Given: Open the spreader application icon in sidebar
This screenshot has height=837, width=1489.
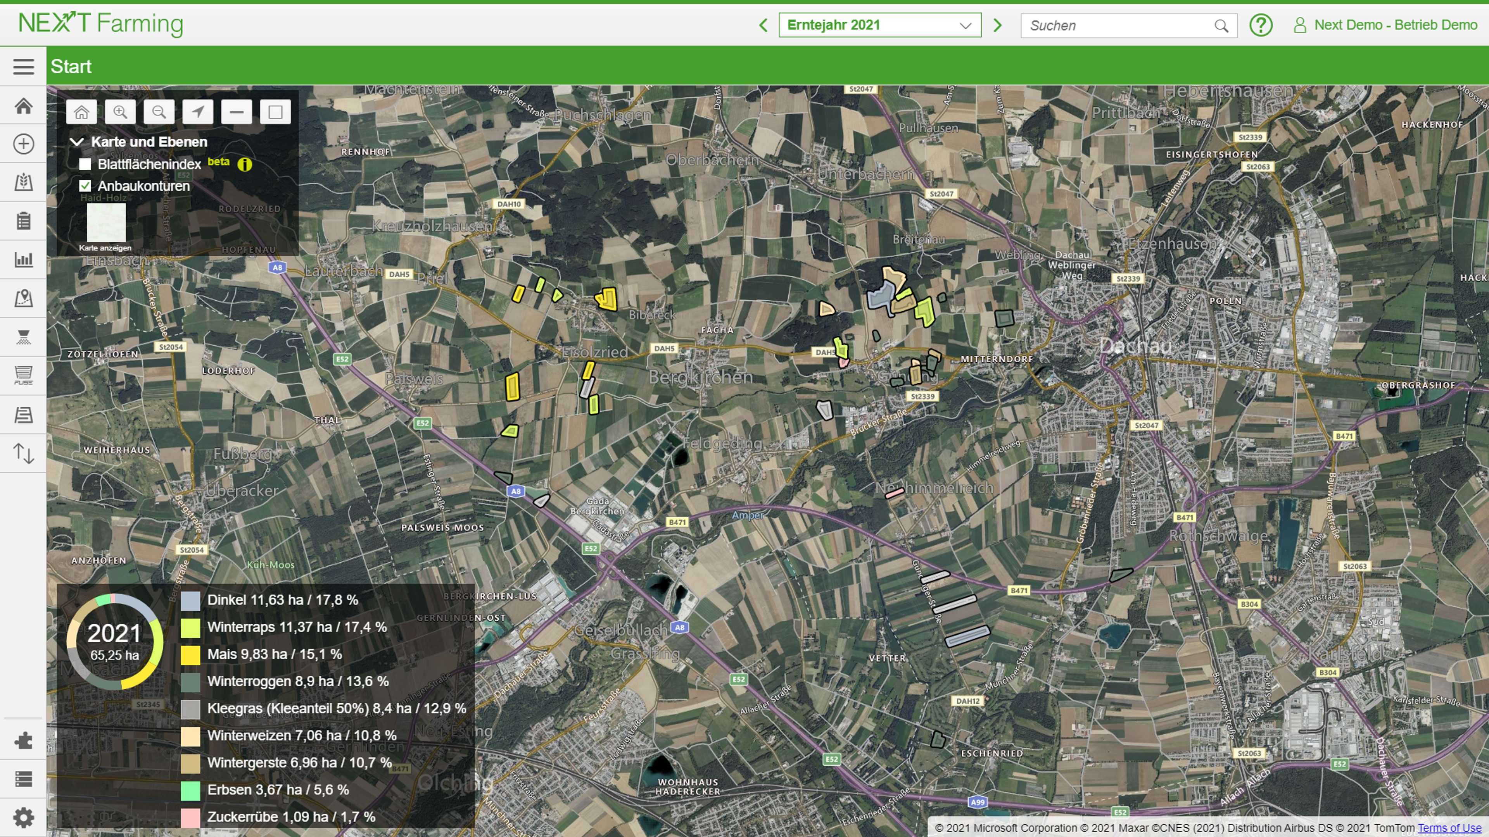Looking at the screenshot, I should 23,337.
